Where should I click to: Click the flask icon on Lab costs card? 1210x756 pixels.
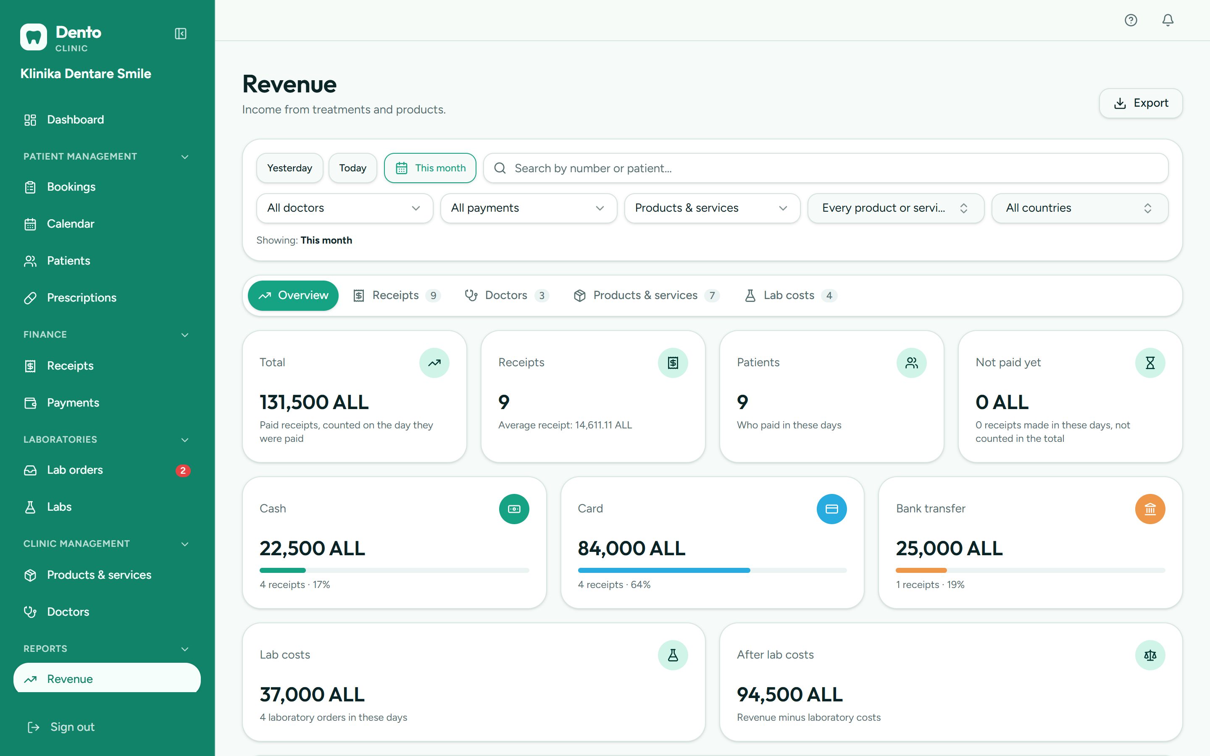pos(673,655)
